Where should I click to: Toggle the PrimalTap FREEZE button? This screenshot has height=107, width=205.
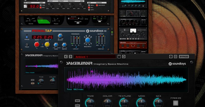pos(27,37)
